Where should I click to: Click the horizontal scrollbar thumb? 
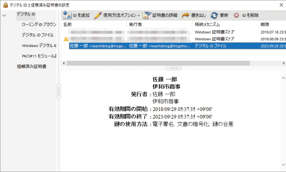pos(158,63)
